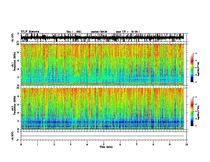Select the date text "Dec. 1, 2021"

click(74, 32)
